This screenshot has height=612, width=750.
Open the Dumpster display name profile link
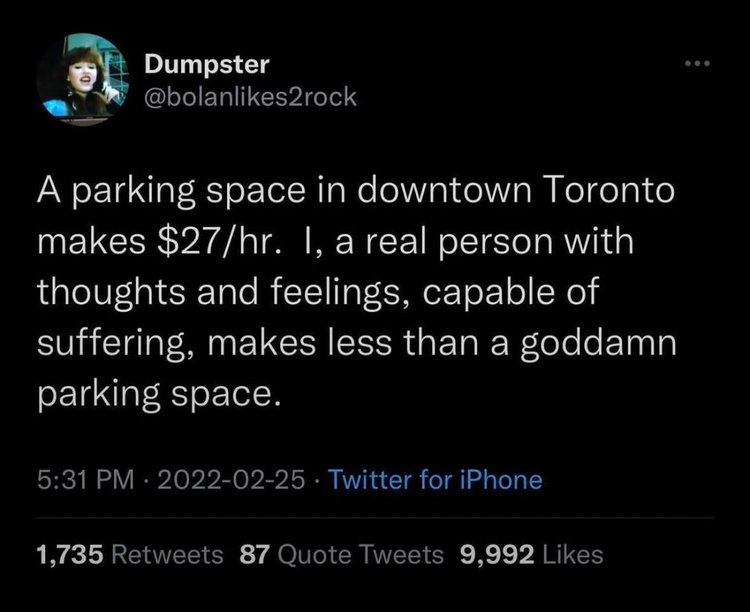tap(207, 64)
